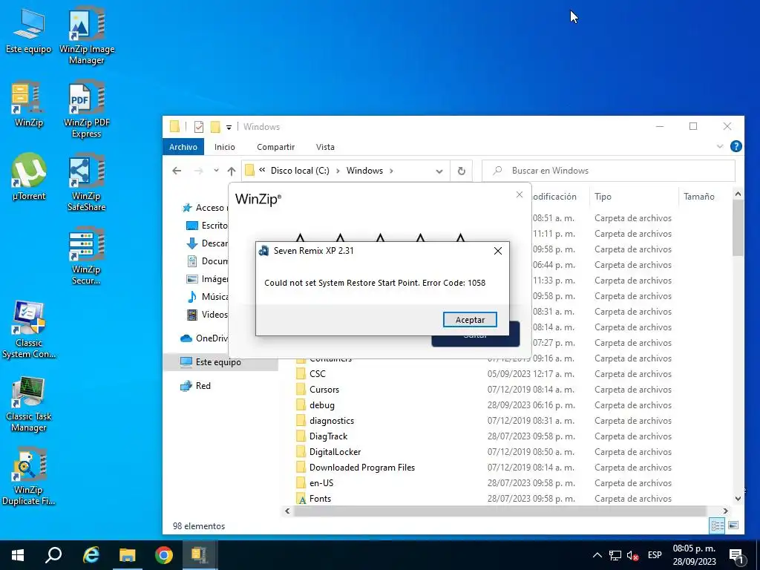This screenshot has width=760, height=570.
Task: Expand address bar history dropdown
Action: pyautogui.click(x=439, y=171)
